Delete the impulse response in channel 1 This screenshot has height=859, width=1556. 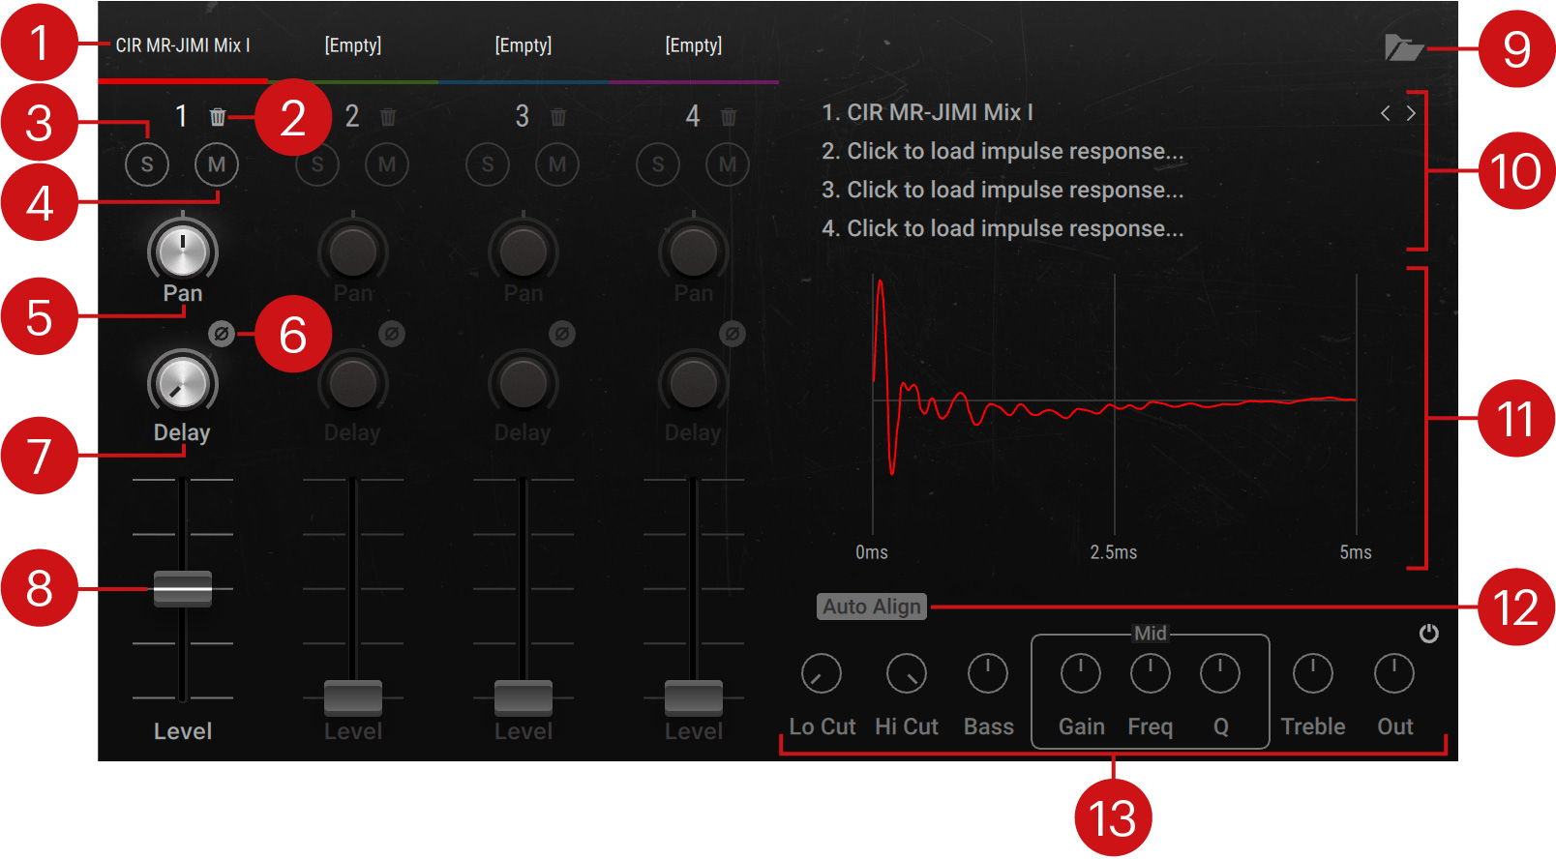[x=218, y=117]
